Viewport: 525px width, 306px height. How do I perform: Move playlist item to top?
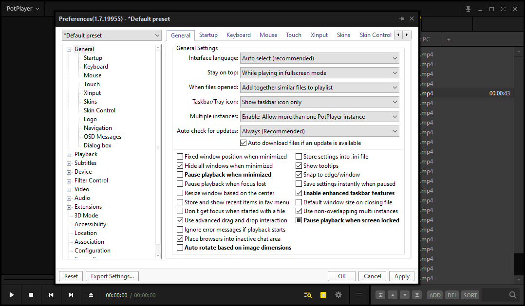click(x=380, y=295)
